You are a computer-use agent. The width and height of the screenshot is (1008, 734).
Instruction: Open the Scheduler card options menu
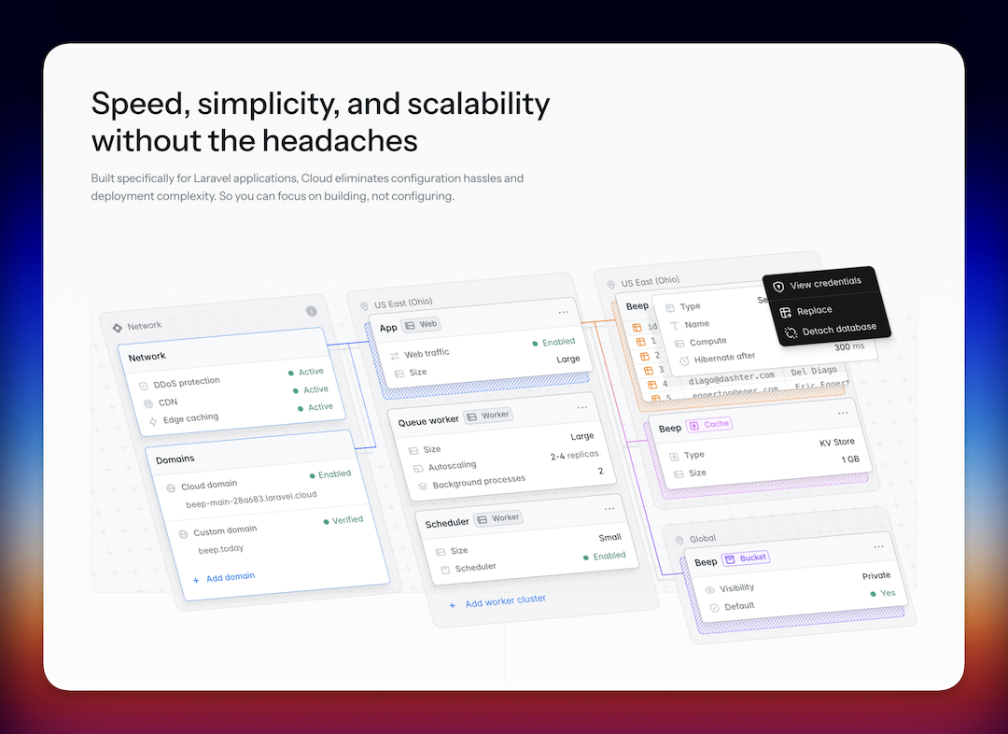[x=609, y=508]
